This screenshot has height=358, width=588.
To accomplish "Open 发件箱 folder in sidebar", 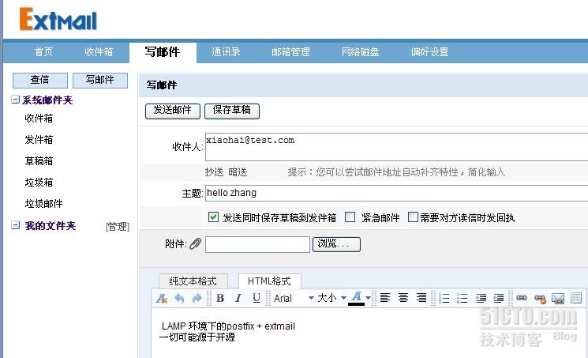I will click(x=39, y=140).
